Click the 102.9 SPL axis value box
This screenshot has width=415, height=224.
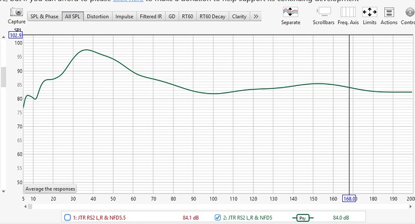coord(16,35)
